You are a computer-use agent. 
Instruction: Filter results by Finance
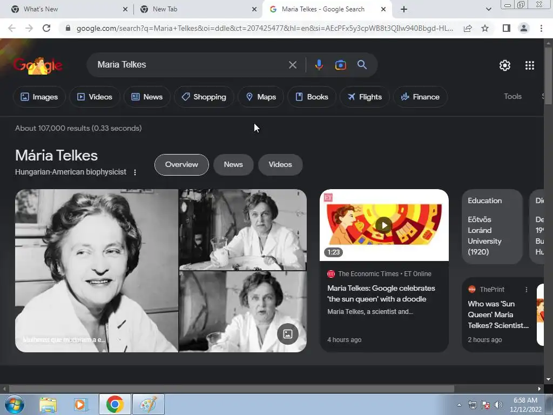click(x=420, y=97)
